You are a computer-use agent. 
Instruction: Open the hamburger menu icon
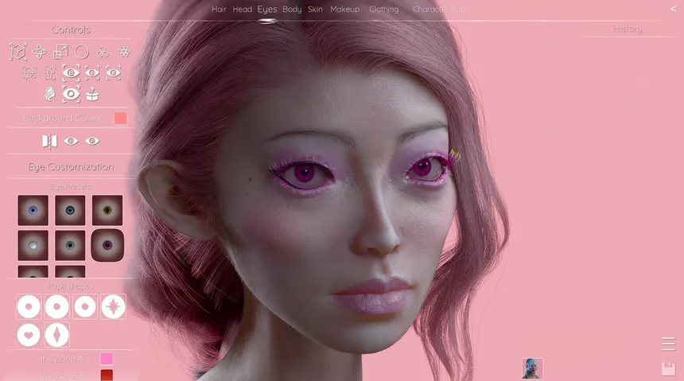668,344
